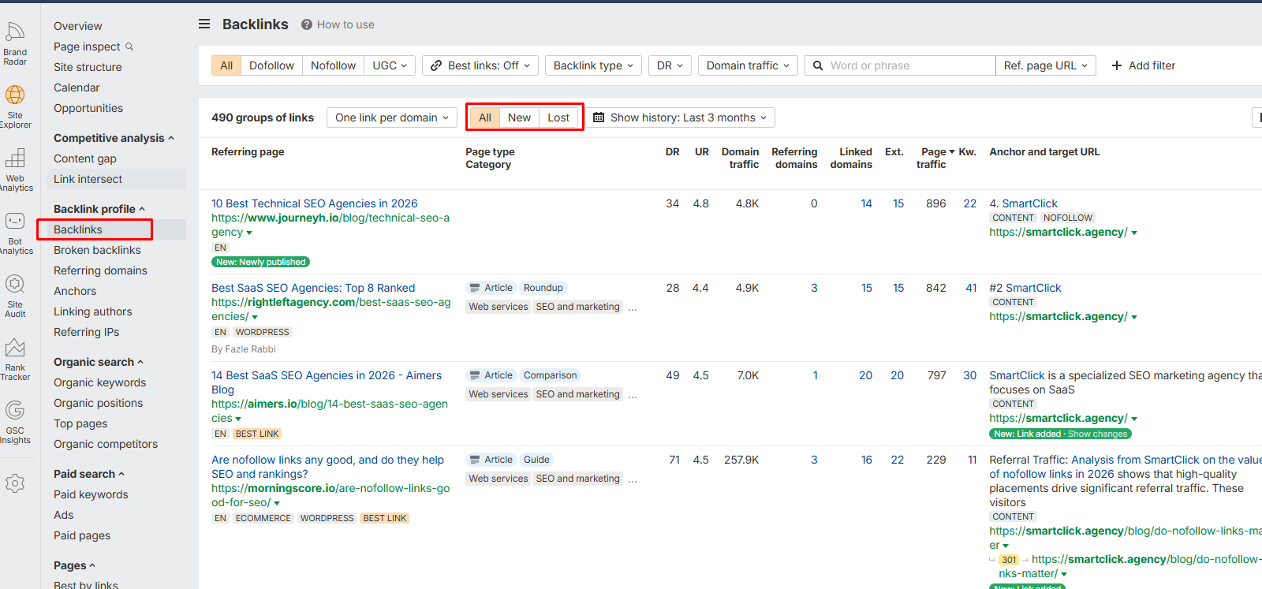1262x589 pixels.
Task: Open Brand Radar in sidebar
Action: [15, 43]
